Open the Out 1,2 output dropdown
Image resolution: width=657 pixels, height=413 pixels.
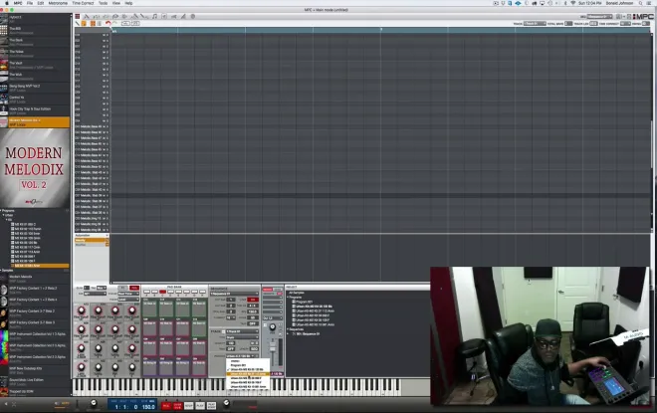[x=273, y=318]
